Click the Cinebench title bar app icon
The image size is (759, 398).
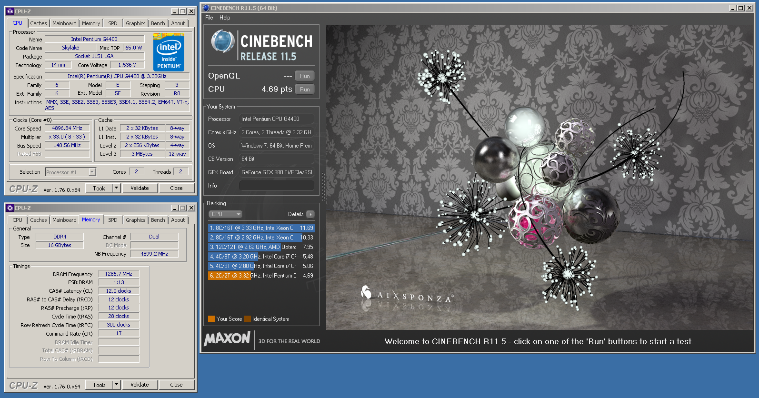click(206, 8)
